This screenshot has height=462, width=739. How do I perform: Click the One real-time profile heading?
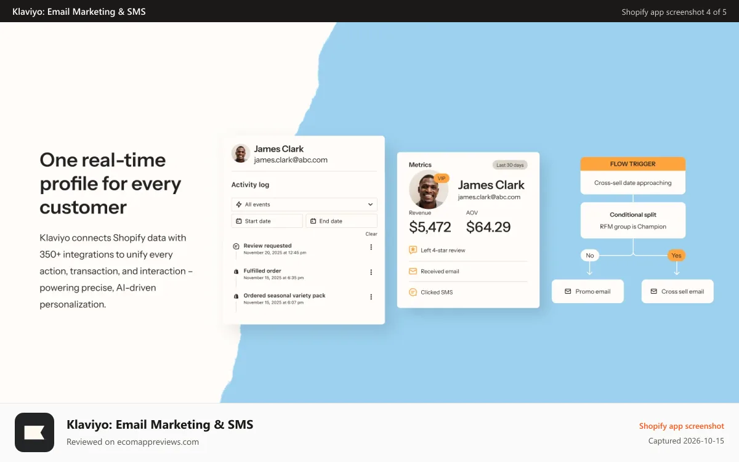click(110, 184)
